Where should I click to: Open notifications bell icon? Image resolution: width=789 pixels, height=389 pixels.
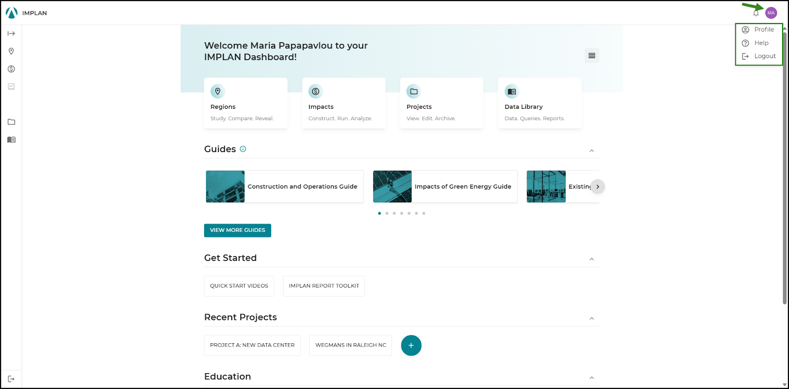tap(756, 13)
